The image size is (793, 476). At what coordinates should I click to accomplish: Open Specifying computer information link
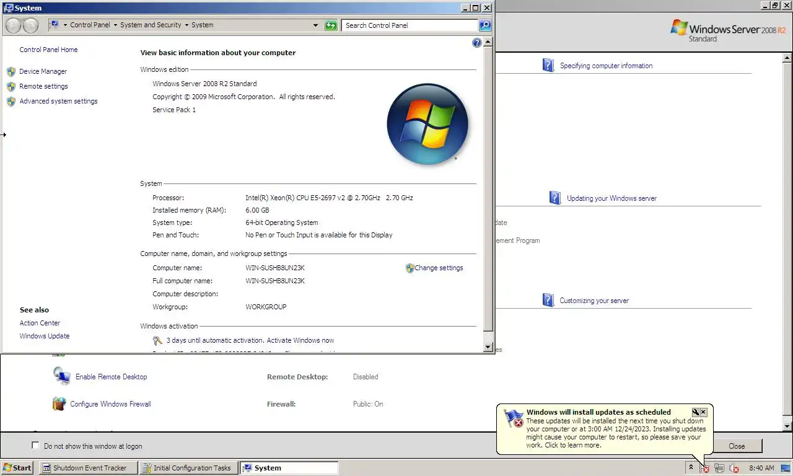click(x=606, y=66)
